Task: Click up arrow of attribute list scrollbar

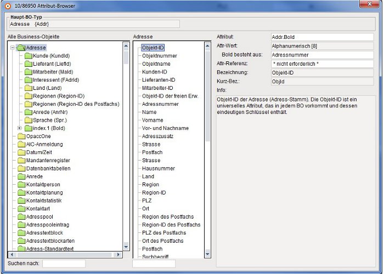Action: pos(207,45)
